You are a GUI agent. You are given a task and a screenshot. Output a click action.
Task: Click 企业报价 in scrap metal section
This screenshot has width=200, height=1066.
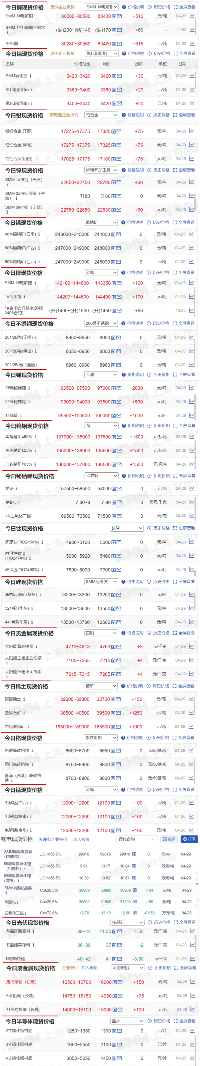pyautogui.click(x=70, y=968)
